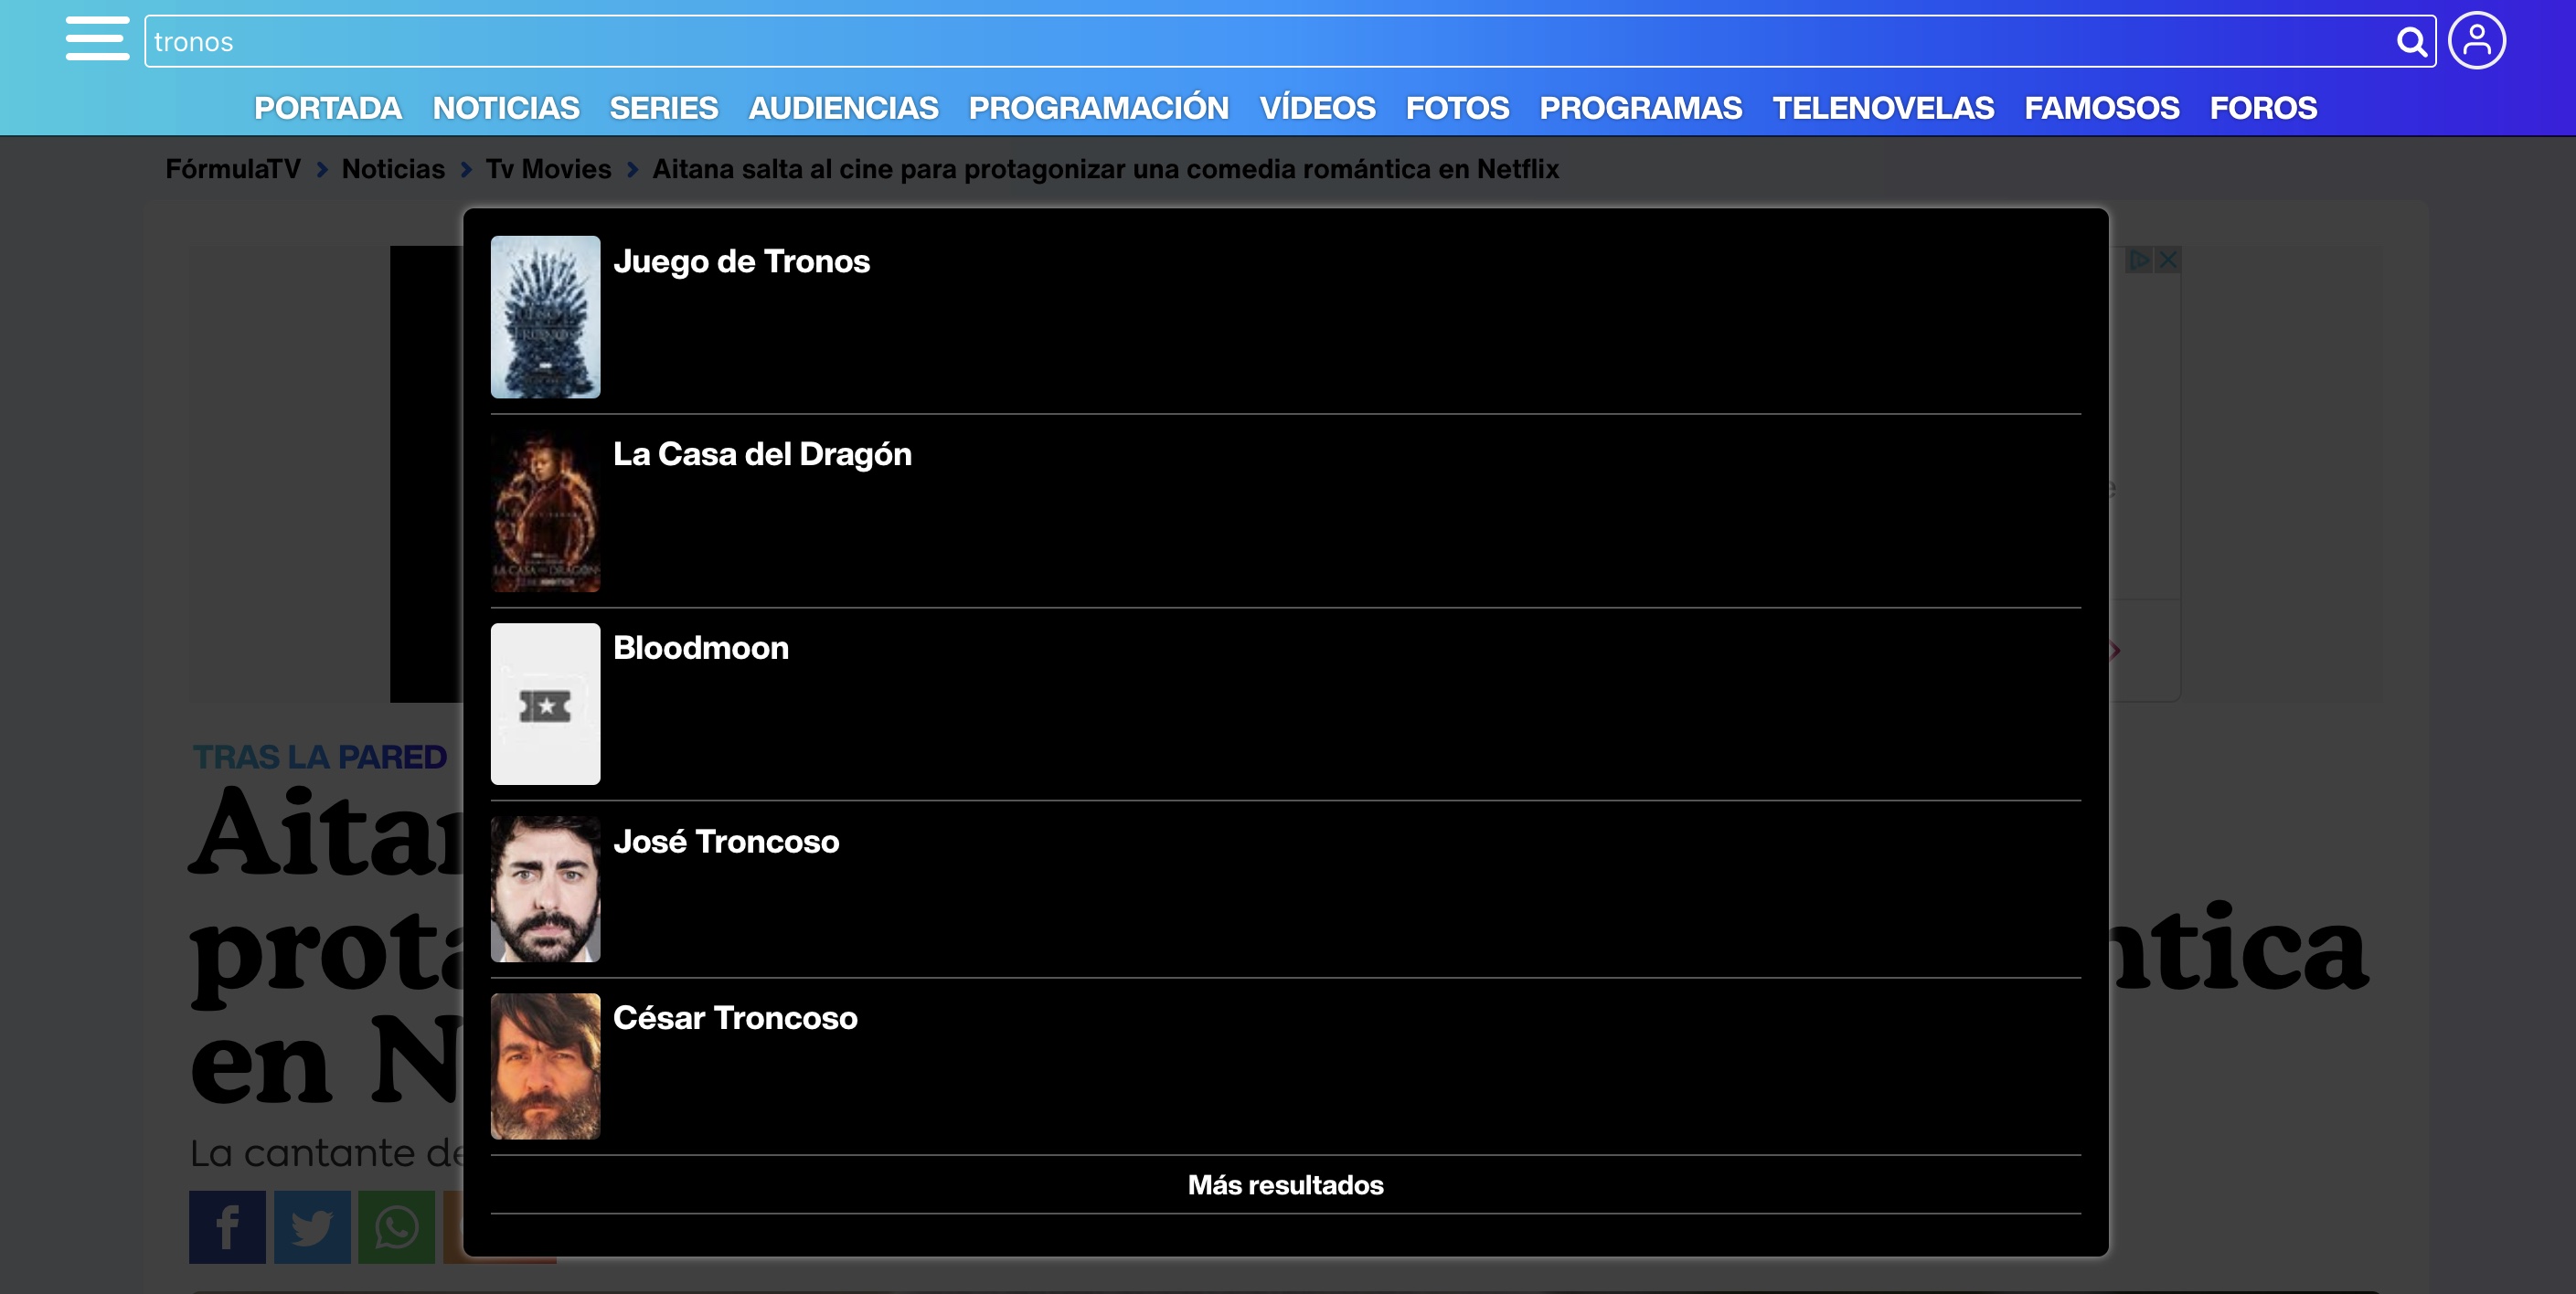Open the NOTICIAS section
The height and width of the screenshot is (1294, 2576).
click(506, 108)
